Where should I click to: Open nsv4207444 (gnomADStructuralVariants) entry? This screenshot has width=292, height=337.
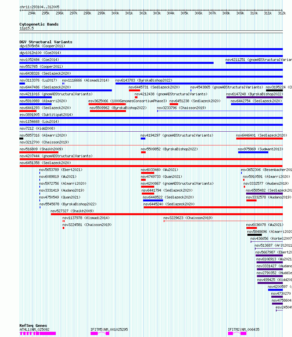tap(56, 156)
